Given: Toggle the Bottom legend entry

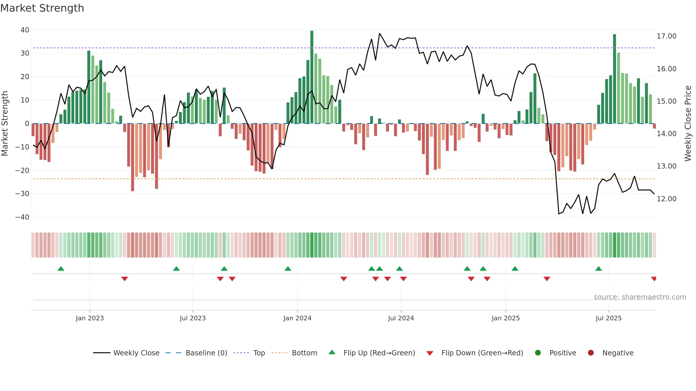Looking at the screenshot, I should (x=294, y=353).
